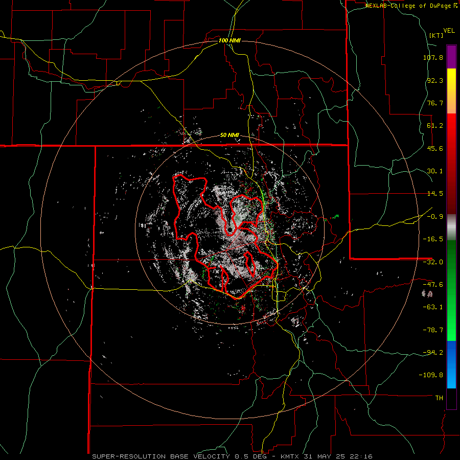Select the -32.0 velocity scale value
Viewport: 460px width, 460px height.
433,262
